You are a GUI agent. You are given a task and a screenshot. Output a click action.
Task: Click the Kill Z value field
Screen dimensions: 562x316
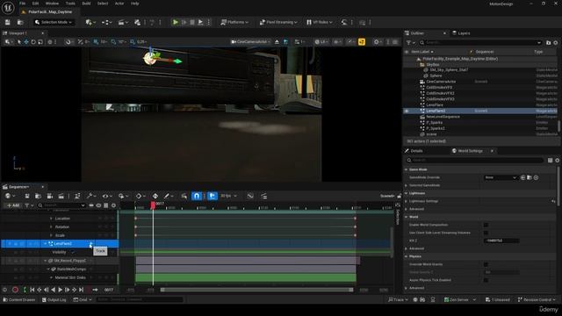click(x=501, y=241)
